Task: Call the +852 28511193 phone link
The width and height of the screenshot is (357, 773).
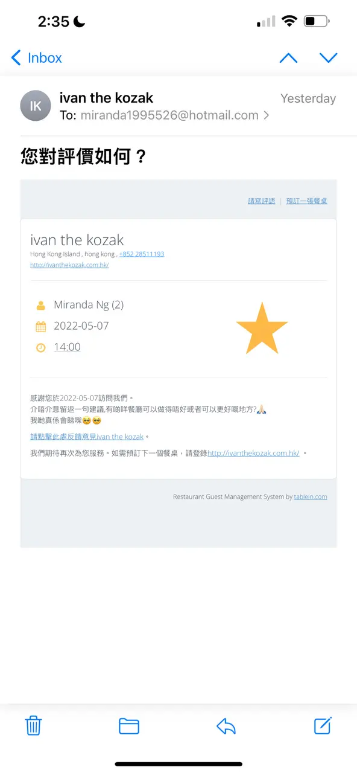Action: click(142, 254)
